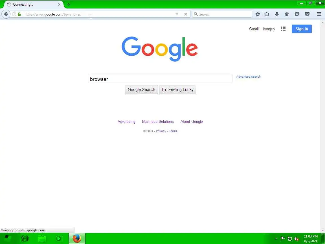
Task: Open the Hello chat smiley icon
Action: [297, 14]
